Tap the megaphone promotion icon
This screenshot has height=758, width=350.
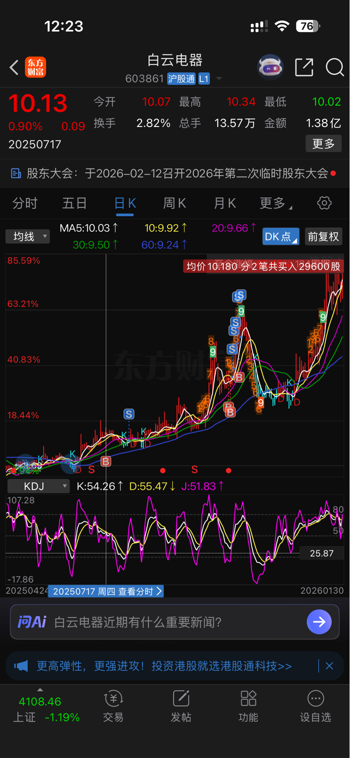(21, 666)
